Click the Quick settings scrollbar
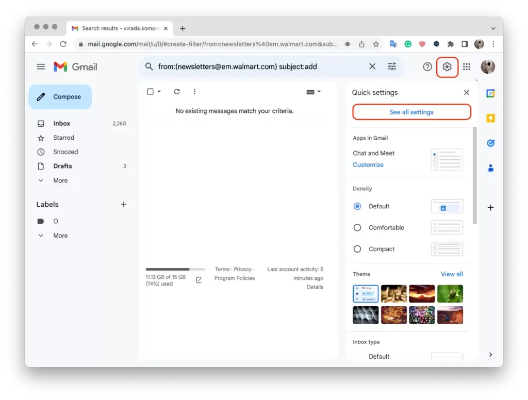This screenshot has width=528, height=400. pos(475,175)
